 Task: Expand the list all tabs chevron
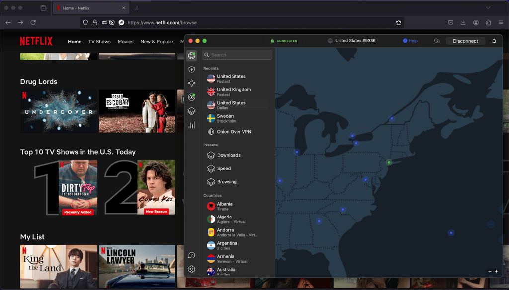[x=488, y=8]
